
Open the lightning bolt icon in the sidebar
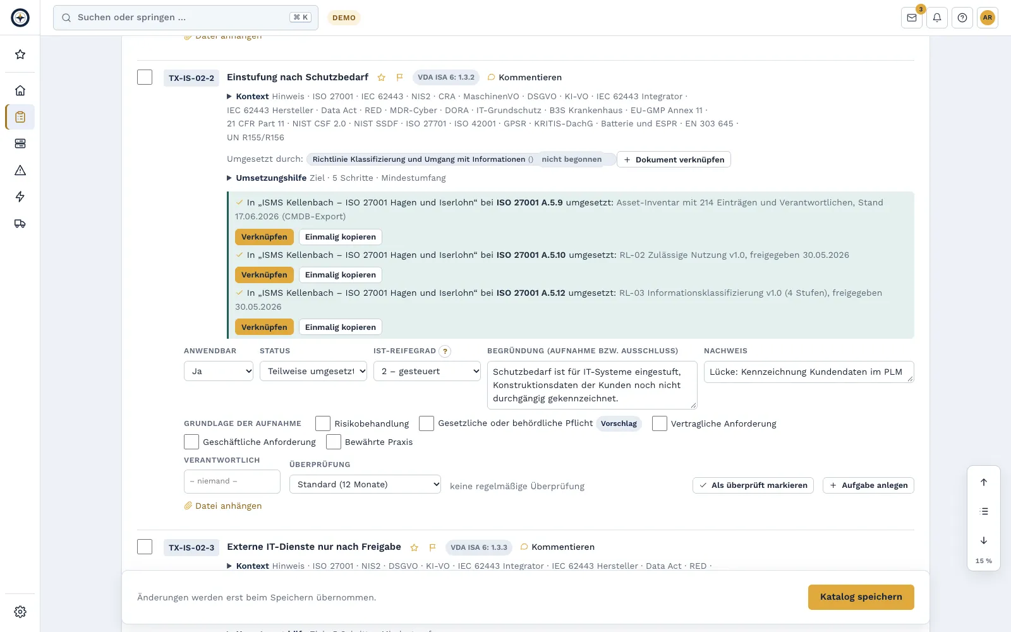(20, 197)
